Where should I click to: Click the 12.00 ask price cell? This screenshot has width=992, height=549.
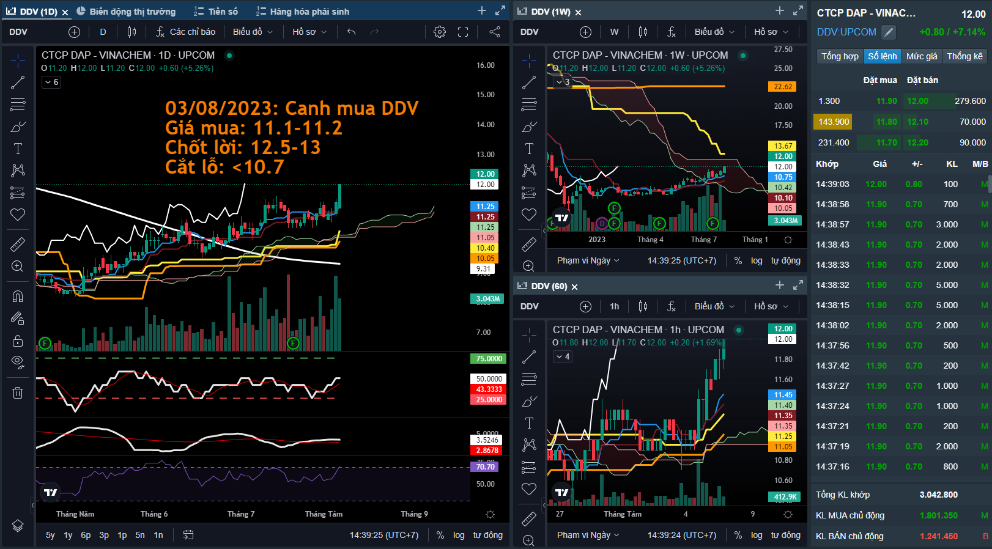[x=917, y=101]
